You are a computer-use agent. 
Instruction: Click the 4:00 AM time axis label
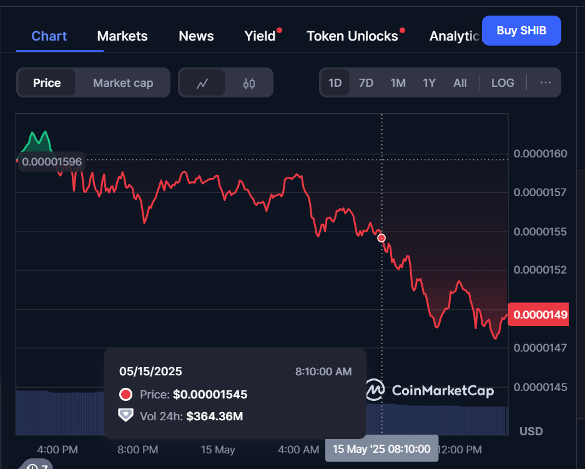click(298, 450)
